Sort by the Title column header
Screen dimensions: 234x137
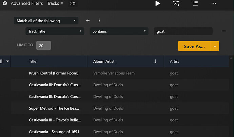coord(33,61)
